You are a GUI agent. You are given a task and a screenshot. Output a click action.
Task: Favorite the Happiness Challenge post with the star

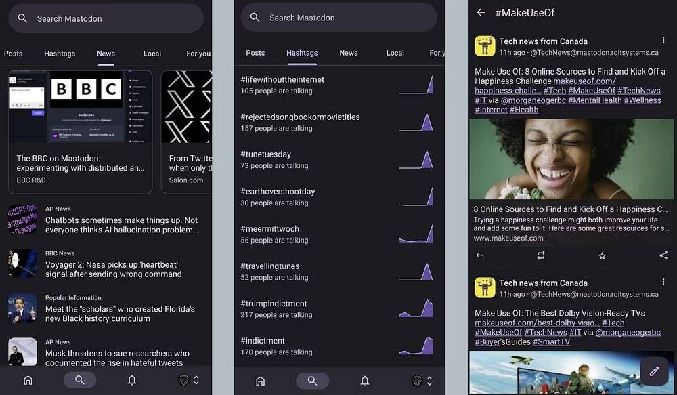(603, 256)
